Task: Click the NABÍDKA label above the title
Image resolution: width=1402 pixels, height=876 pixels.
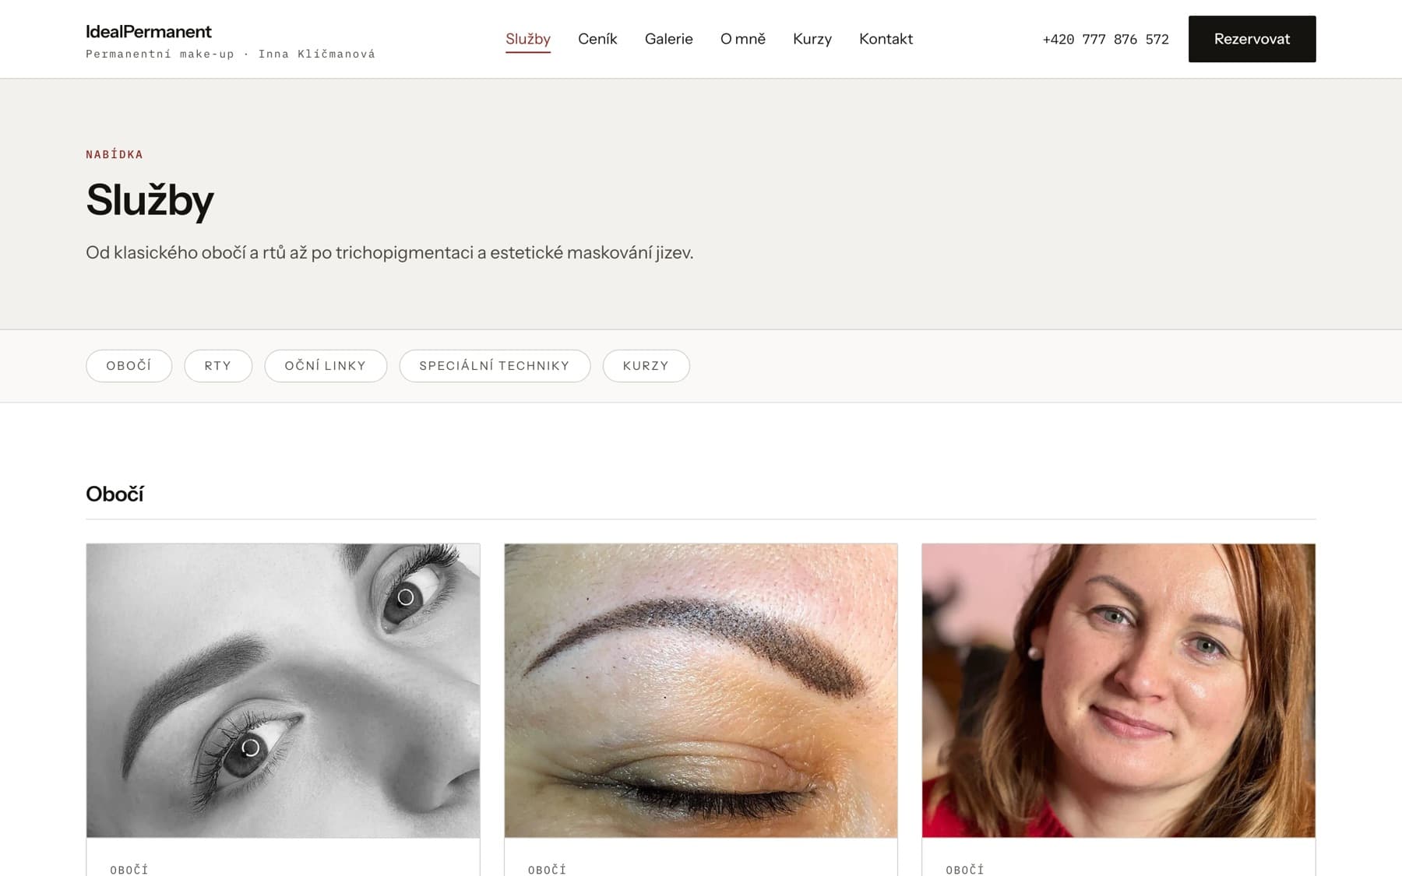Action: point(114,154)
